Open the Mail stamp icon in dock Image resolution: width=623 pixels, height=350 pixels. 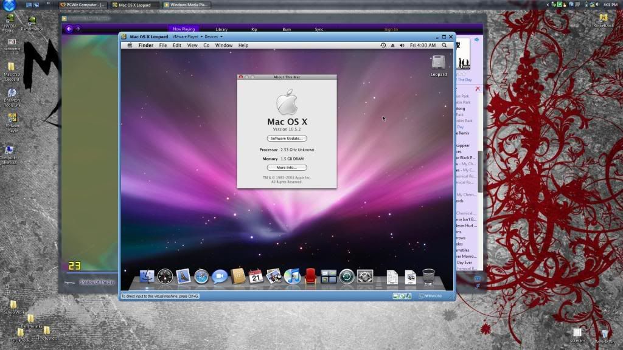click(183, 276)
